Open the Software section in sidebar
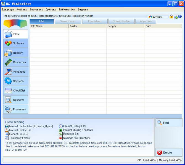Image resolution: width=185 pixels, height=165 pixels. click(x=16, y=43)
